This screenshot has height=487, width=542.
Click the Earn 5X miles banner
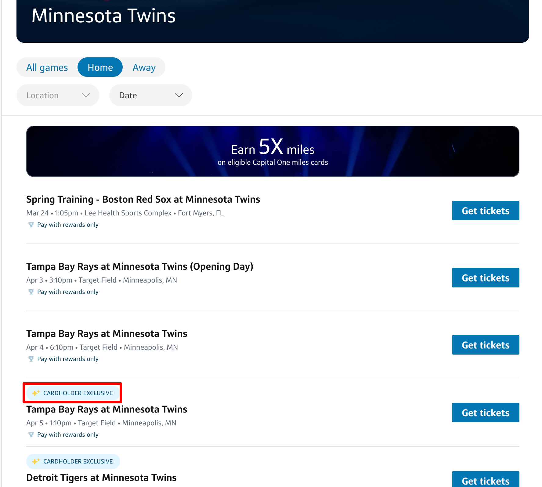(x=273, y=151)
